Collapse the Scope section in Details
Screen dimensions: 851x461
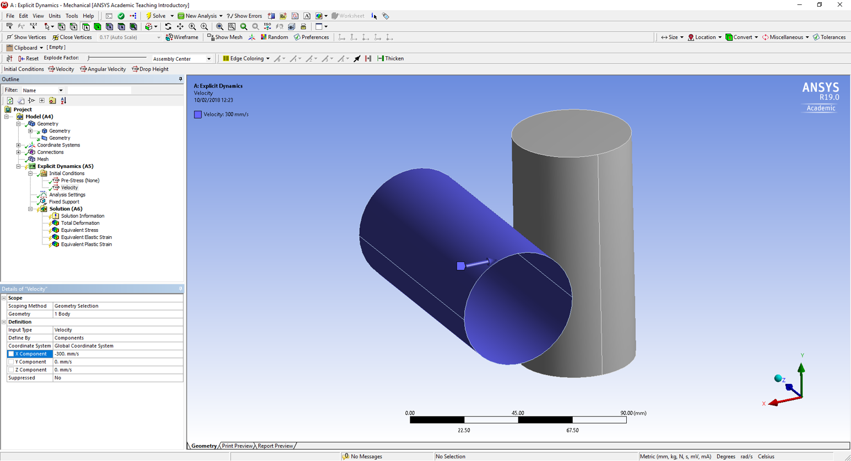[4, 298]
